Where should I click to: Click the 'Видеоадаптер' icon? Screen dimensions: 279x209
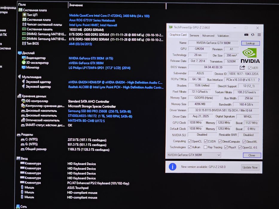[x=24, y=58]
